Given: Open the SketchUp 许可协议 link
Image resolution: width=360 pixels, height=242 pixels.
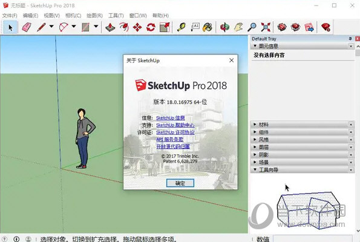Looking at the screenshot, I should tap(175, 132).
